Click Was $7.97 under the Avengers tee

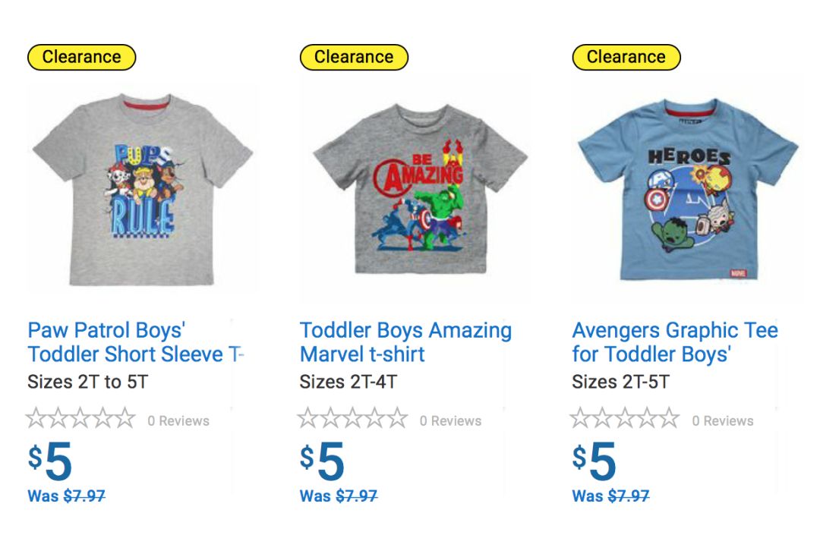pyautogui.click(x=610, y=496)
